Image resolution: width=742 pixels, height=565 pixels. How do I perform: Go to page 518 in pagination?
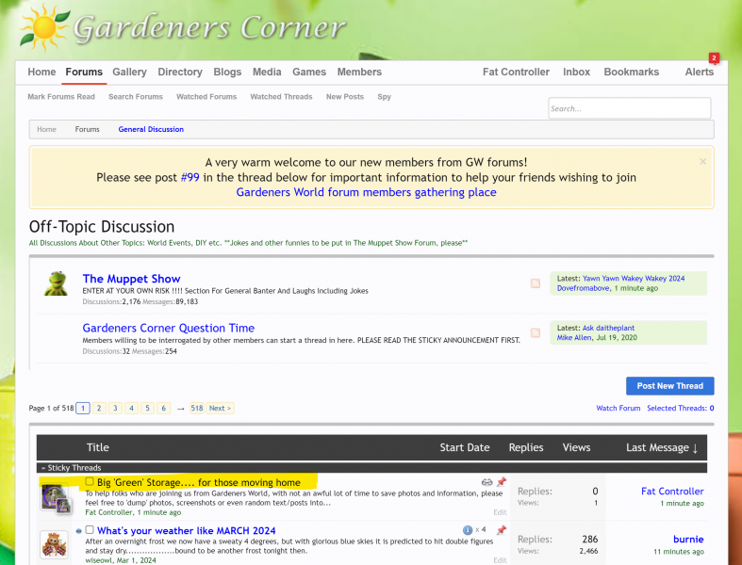196,408
